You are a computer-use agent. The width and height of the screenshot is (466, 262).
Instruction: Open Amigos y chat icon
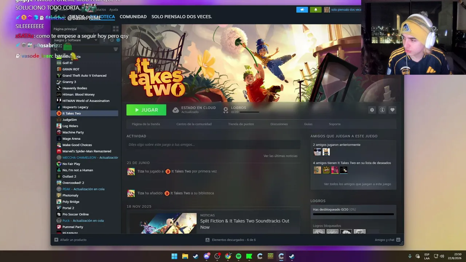click(398, 240)
